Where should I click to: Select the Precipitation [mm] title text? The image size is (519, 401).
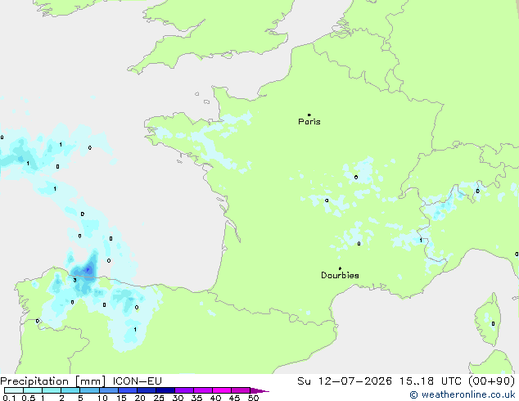pyautogui.click(x=53, y=381)
